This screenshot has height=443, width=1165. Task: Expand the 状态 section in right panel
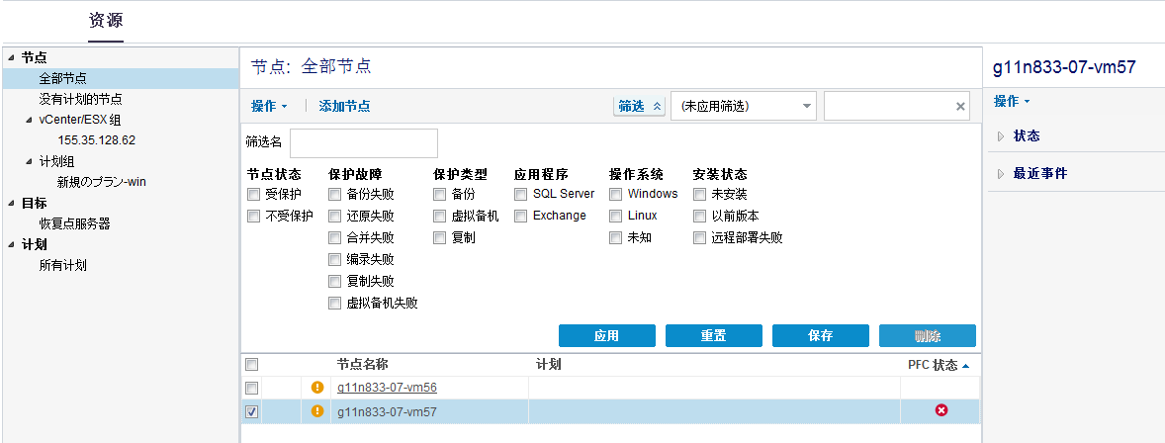pyautogui.click(x=1000, y=136)
